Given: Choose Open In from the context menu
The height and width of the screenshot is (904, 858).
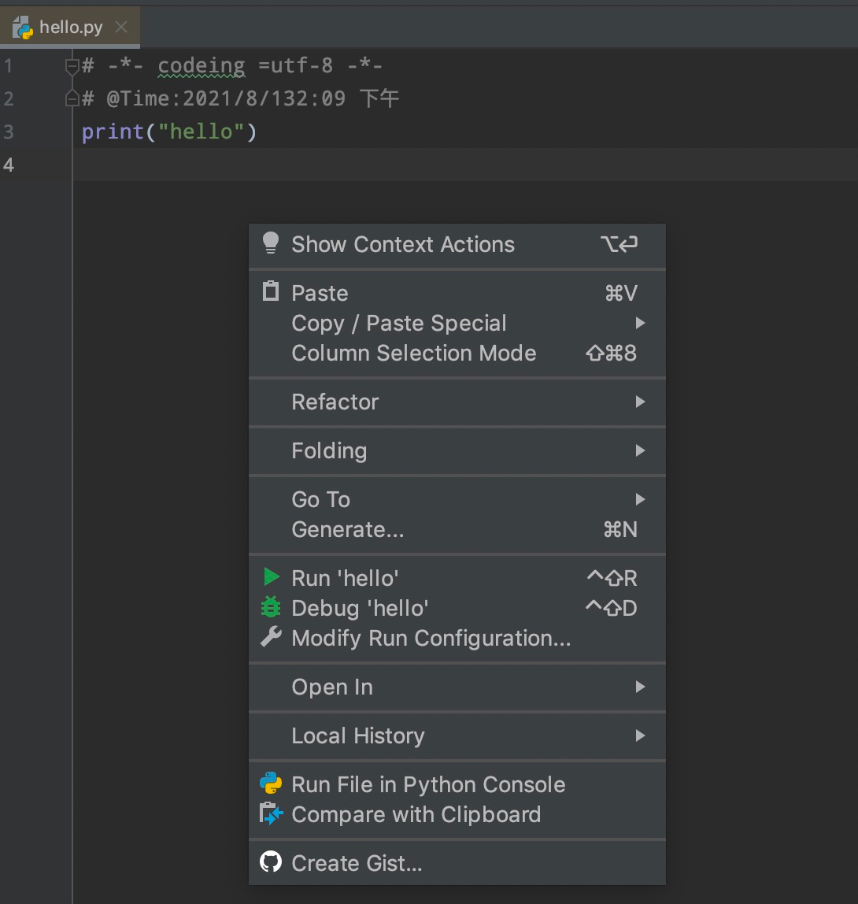Looking at the screenshot, I should (331, 687).
